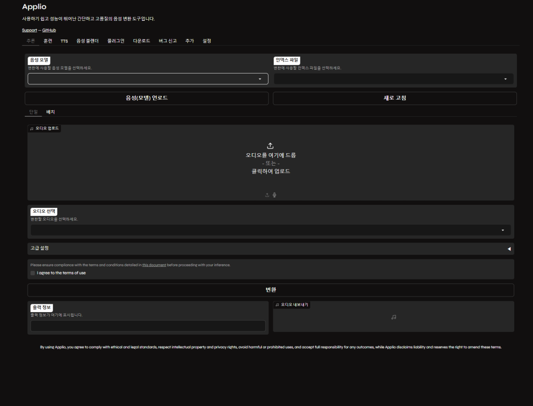Open the TTS tab
This screenshot has width=533, height=406.
tap(64, 41)
